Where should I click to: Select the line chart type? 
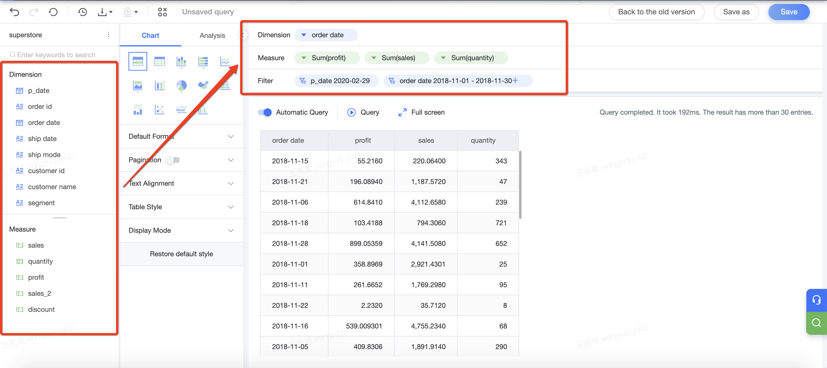(x=225, y=61)
